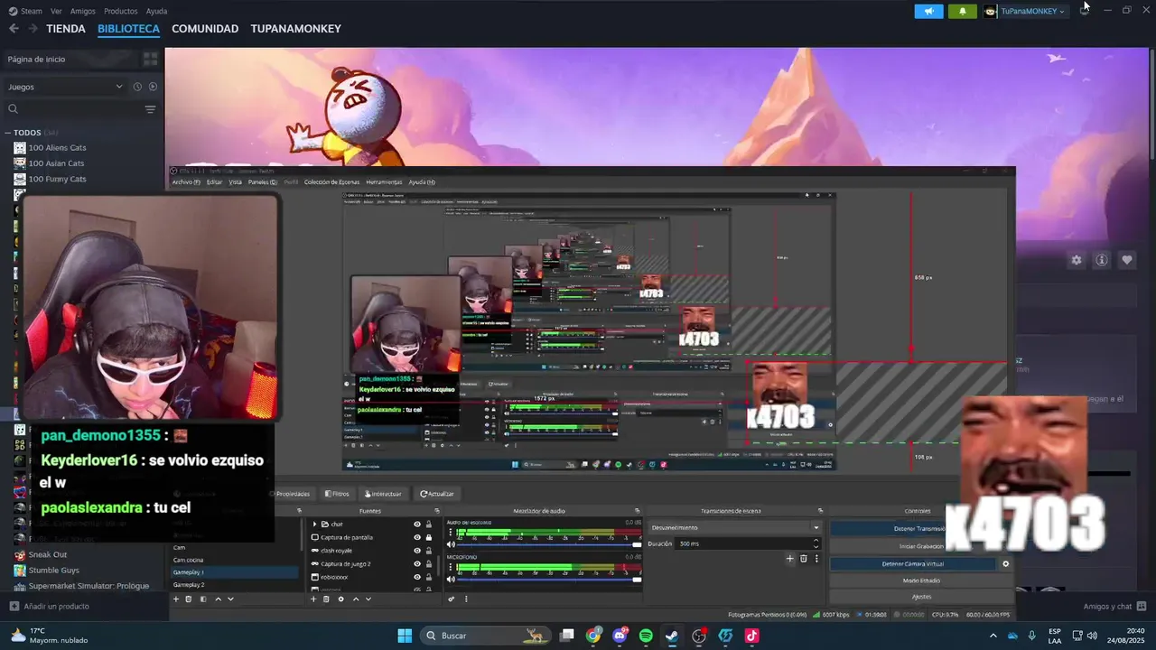Click Añadir un producto in Steam
The image size is (1156, 650).
[50, 607]
